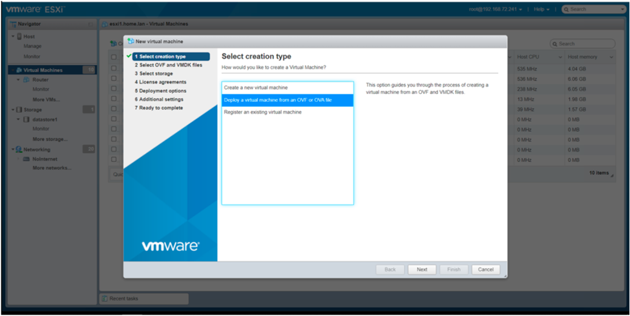Image resolution: width=630 pixels, height=316 pixels.
Task: Go to step 5 Deployment options
Action: pos(160,91)
